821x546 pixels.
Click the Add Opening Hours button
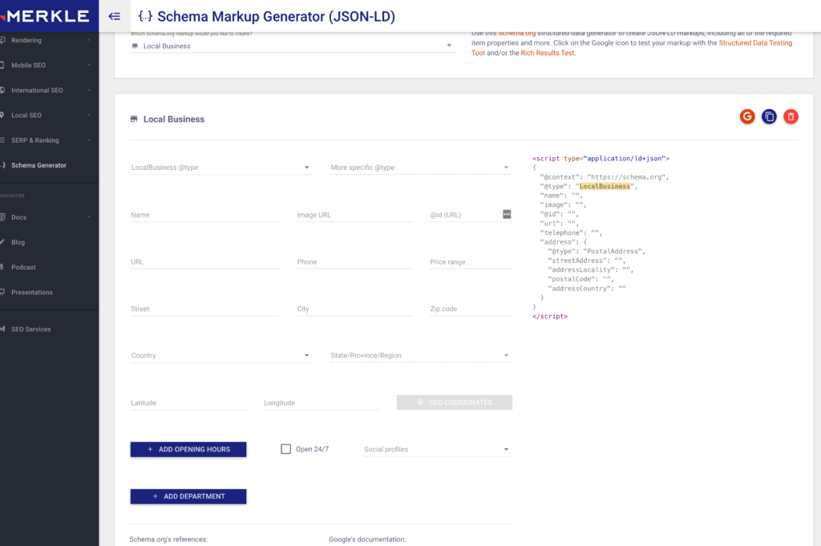coord(188,449)
